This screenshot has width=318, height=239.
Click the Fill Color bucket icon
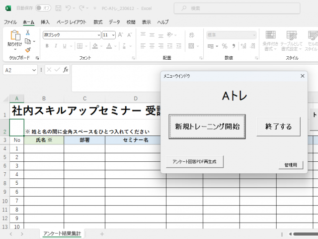coord(95,46)
